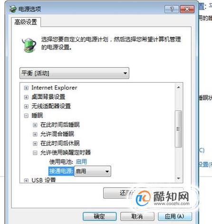212x224 pixels.
Task: Click the 使用电池 启用 value link
Action: 81,162
